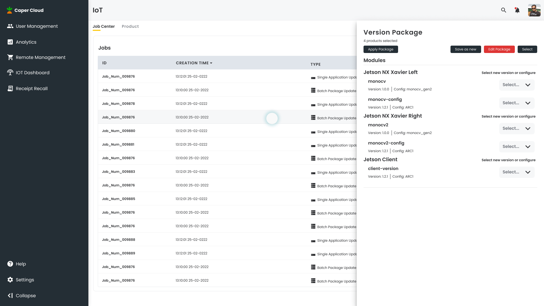The width and height of the screenshot is (544, 306).
Task: Click the Help icon in sidebar
Action: (x=10, y=264)
